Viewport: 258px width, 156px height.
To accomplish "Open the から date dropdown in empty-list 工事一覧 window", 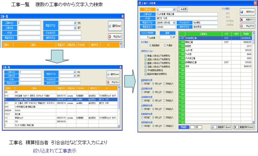I will [75, 23].
